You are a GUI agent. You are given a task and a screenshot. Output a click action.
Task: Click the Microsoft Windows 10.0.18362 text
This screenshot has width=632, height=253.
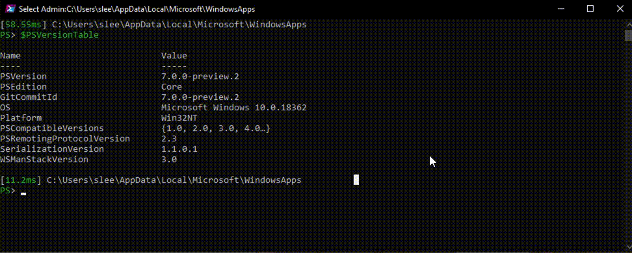pos(234,108)
